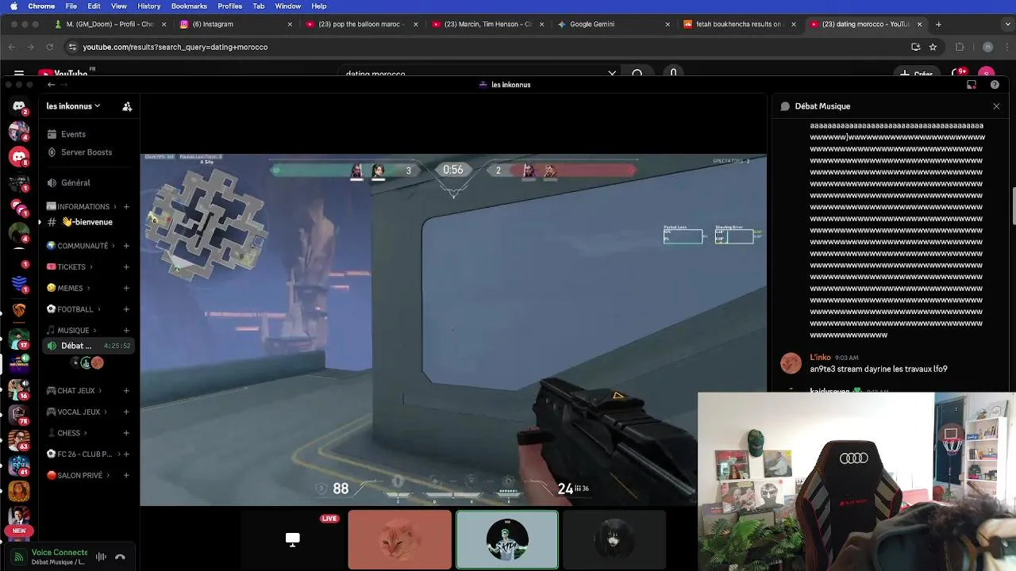1016x571 pixels.
Task: Disconnect from voice using hang-up icon
Action: pyautogui.click(x=120, y=557)
